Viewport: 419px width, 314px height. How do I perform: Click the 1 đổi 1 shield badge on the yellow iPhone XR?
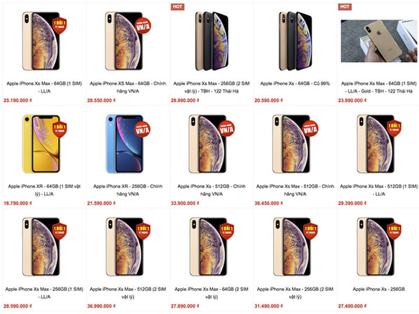coord(59,129)
